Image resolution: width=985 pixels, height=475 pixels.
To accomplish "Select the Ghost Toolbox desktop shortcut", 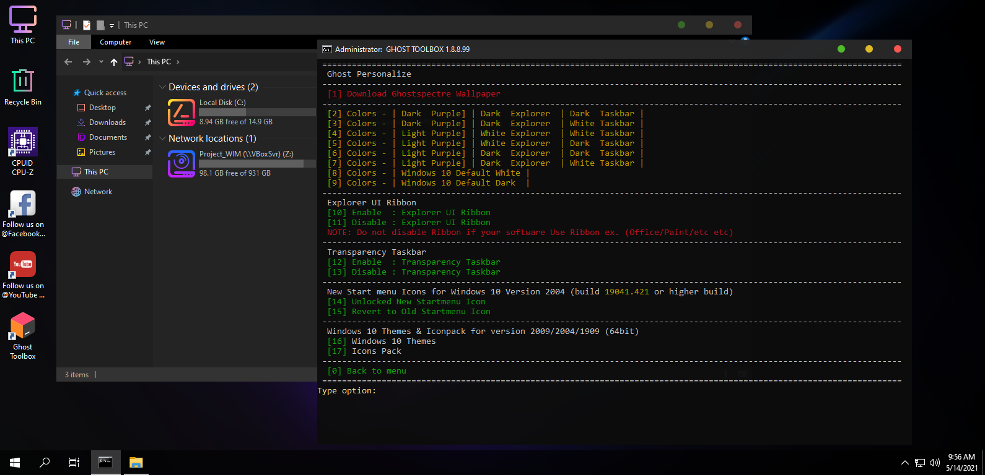I will [x=23, y=336].
